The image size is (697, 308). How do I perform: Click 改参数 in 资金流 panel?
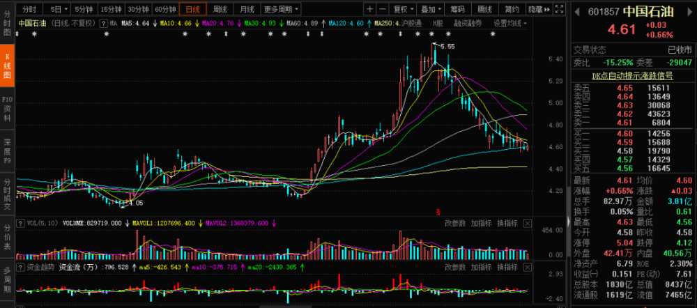(x=455, y=267)
